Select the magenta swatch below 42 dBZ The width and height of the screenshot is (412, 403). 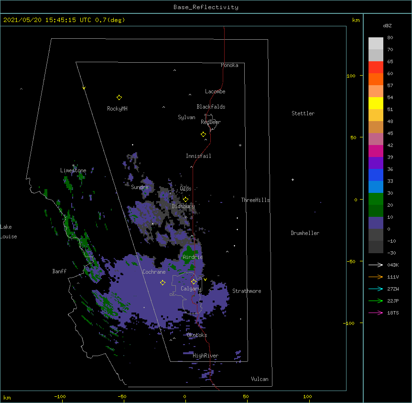coord(376,151)
